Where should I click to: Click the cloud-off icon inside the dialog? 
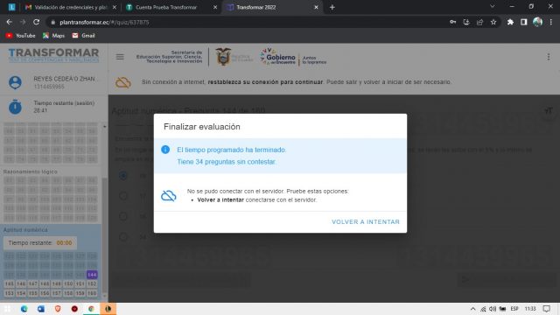point(169,196)
